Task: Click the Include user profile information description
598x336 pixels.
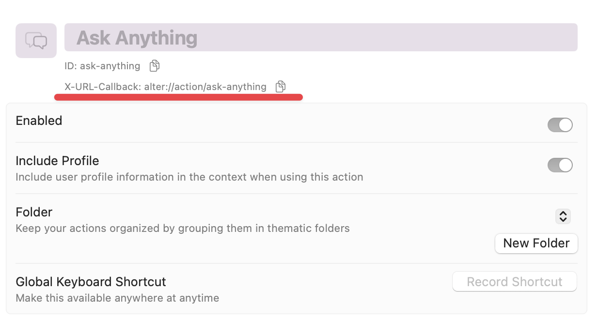Action: tap(189, 177)
